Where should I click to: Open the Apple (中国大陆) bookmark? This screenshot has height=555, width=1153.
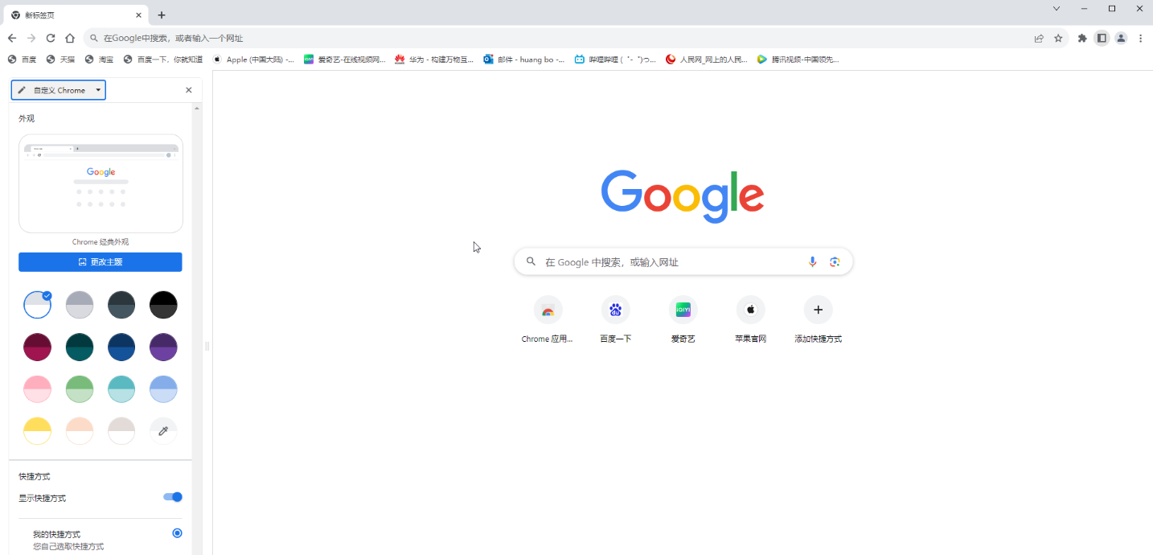253,59
